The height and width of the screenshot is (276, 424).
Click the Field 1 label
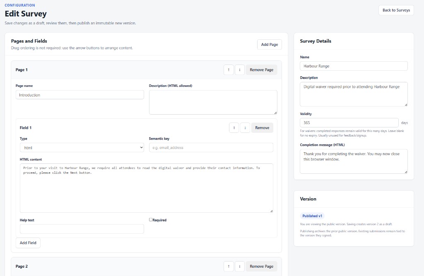(26, 128)
